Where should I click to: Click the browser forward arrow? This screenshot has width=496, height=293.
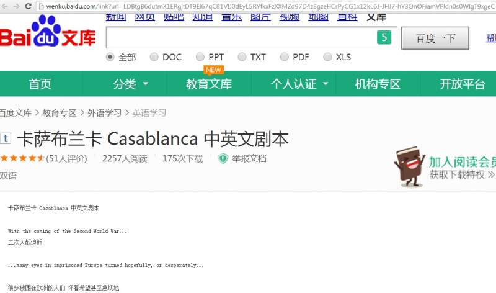point(17,6)
